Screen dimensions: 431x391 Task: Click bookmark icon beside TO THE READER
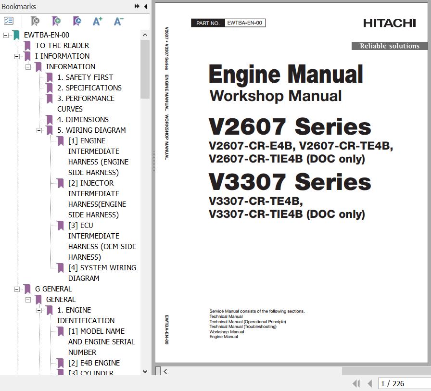click(x=27, y=46)
